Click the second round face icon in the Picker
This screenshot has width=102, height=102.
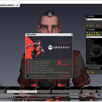coord(90,35)
